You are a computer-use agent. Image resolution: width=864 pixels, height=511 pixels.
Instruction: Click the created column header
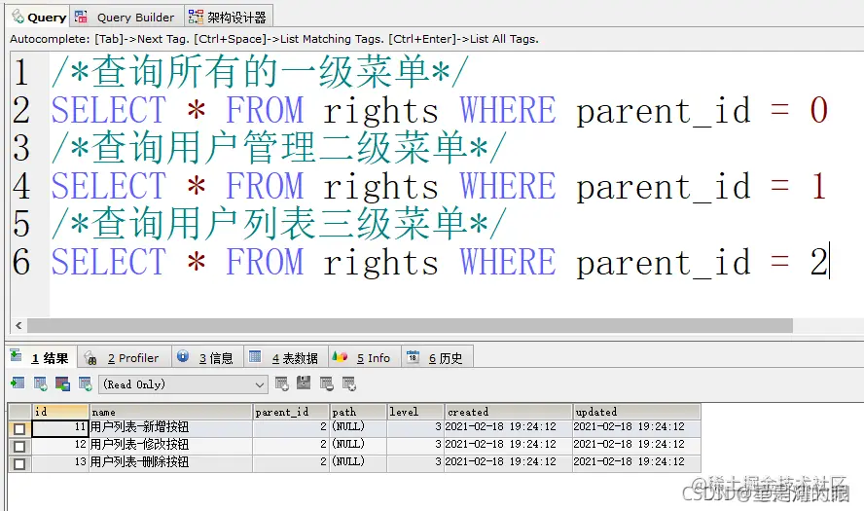pos(508,412)
